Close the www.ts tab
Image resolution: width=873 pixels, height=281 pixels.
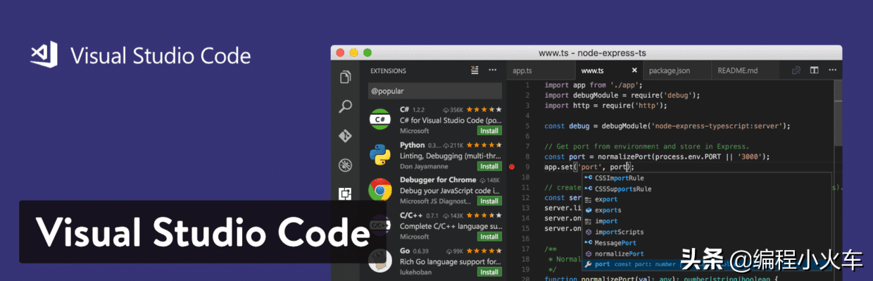(x=634, y=70)
